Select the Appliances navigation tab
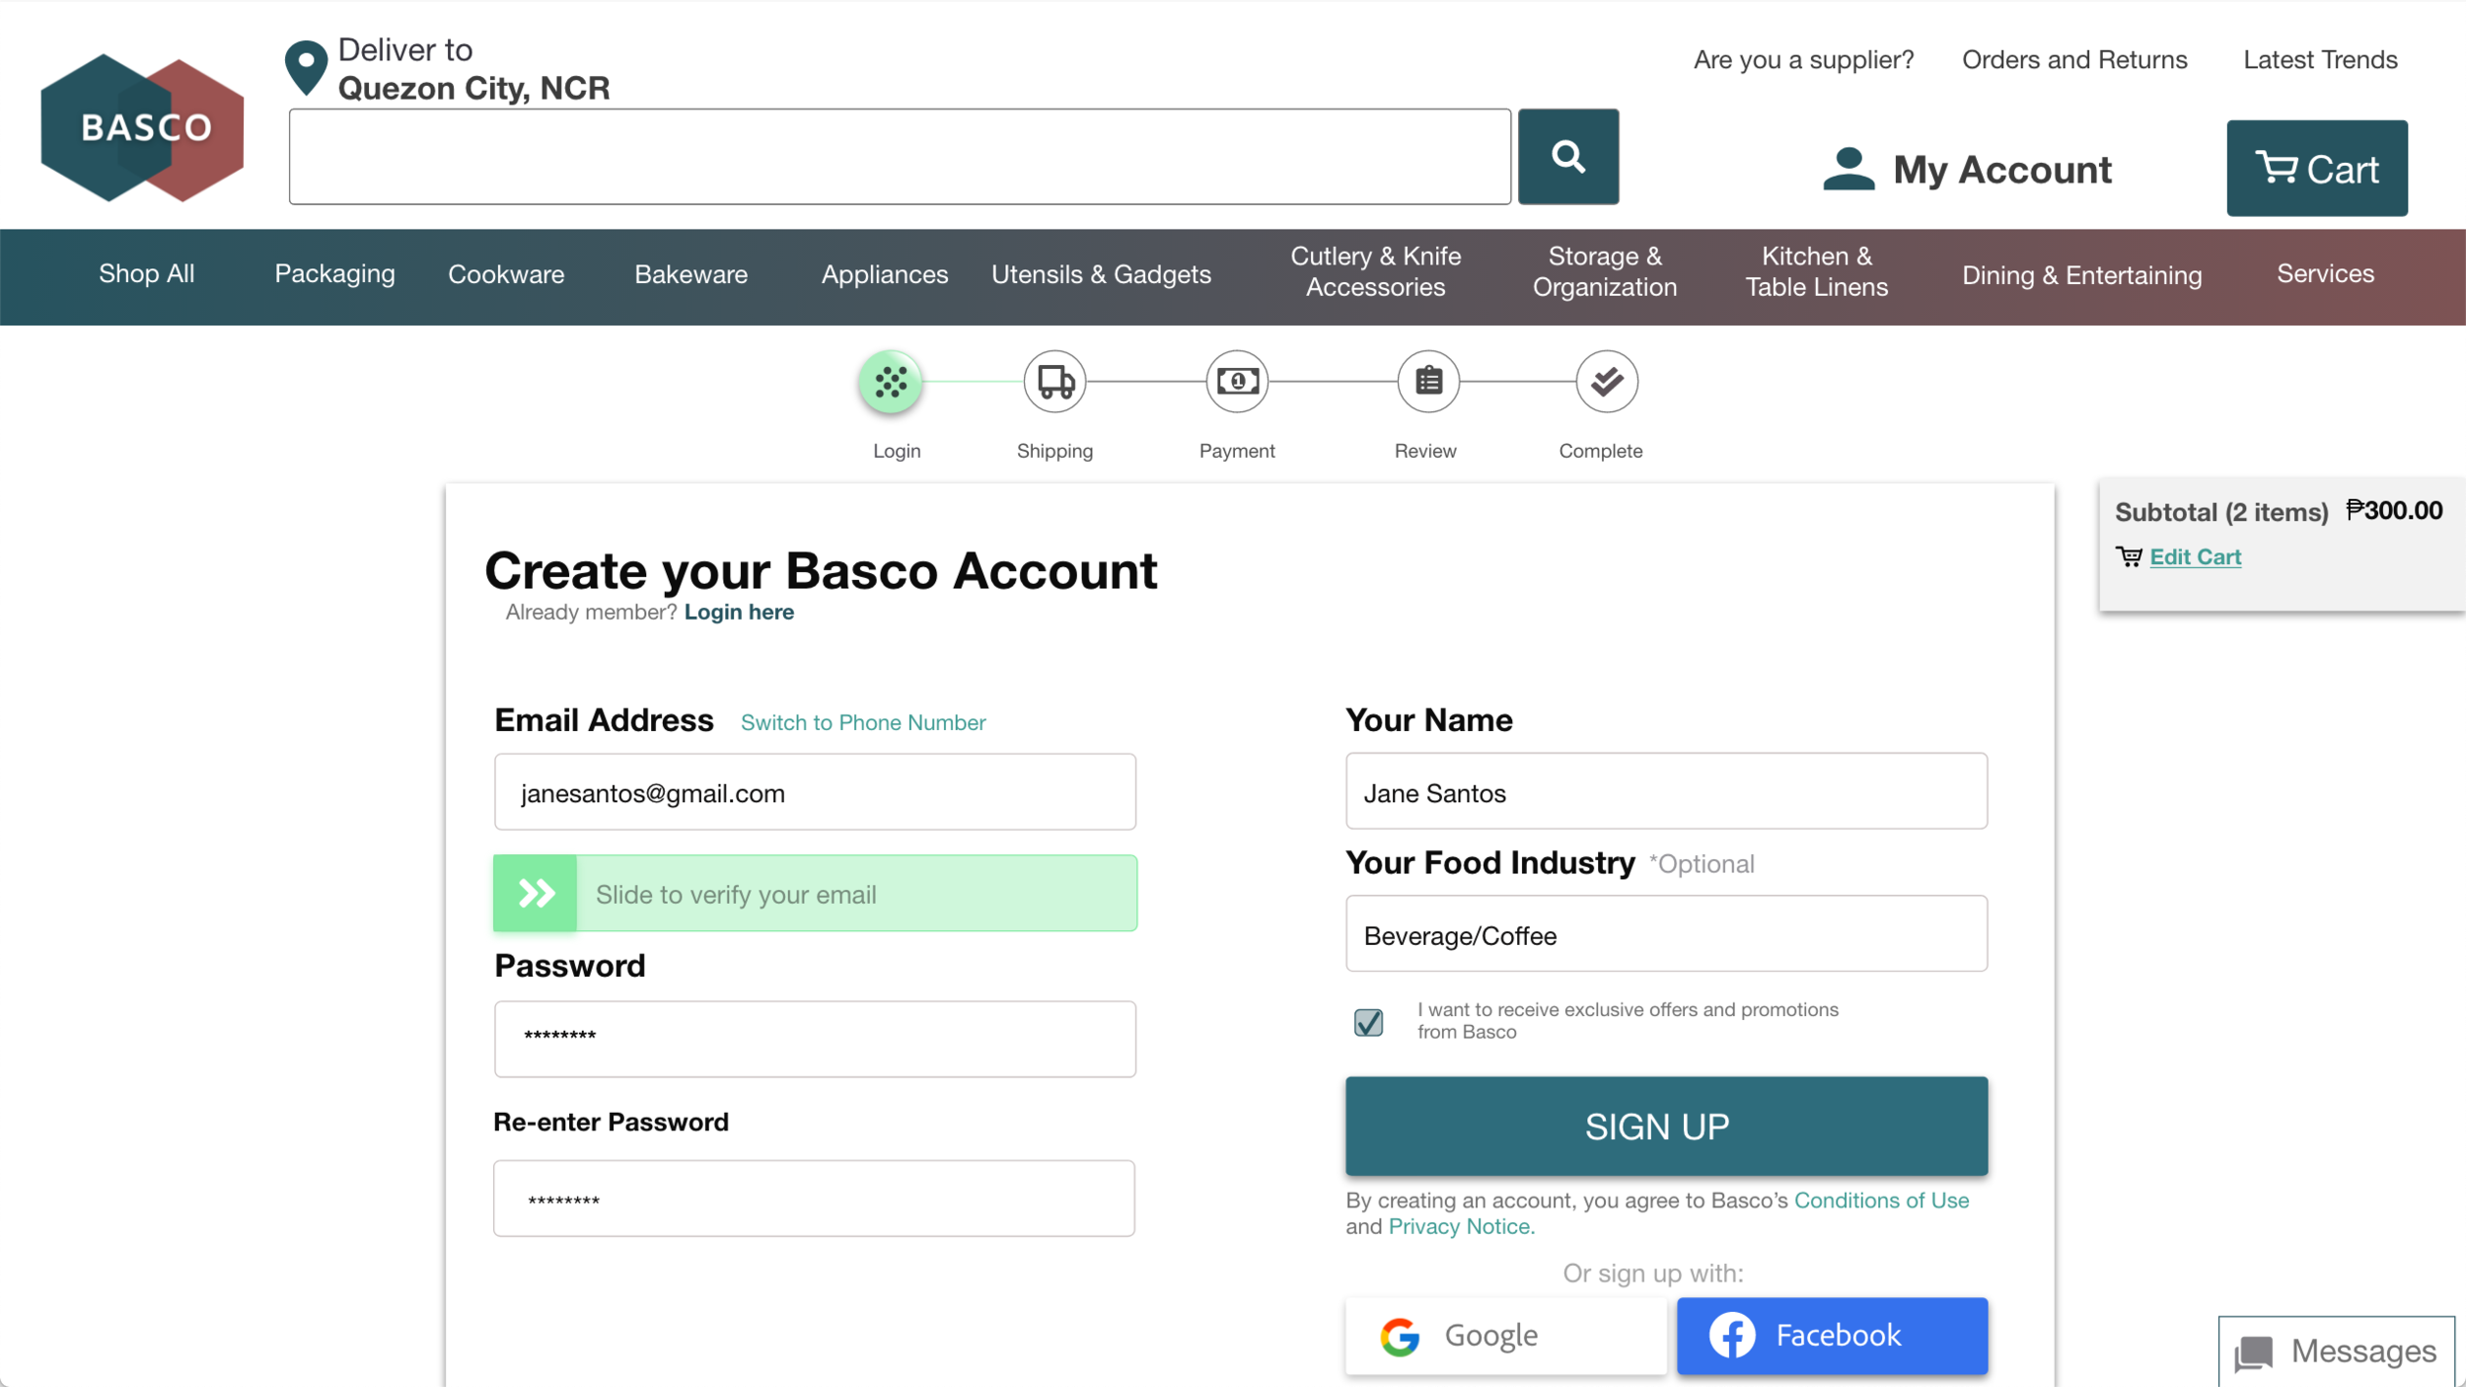This screenshot has height=1387, width=2466. tap(884, 273)
